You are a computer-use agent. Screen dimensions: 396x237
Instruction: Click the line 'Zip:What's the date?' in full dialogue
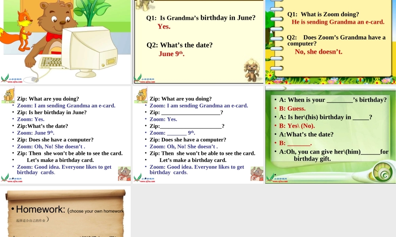pyautogui.click(x=42, y=126)
